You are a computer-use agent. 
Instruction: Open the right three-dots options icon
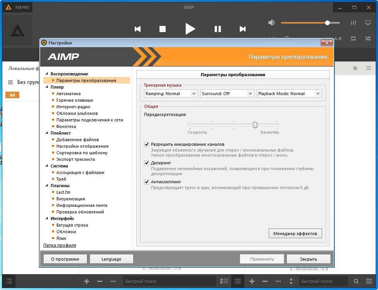(x=278, y=281)
